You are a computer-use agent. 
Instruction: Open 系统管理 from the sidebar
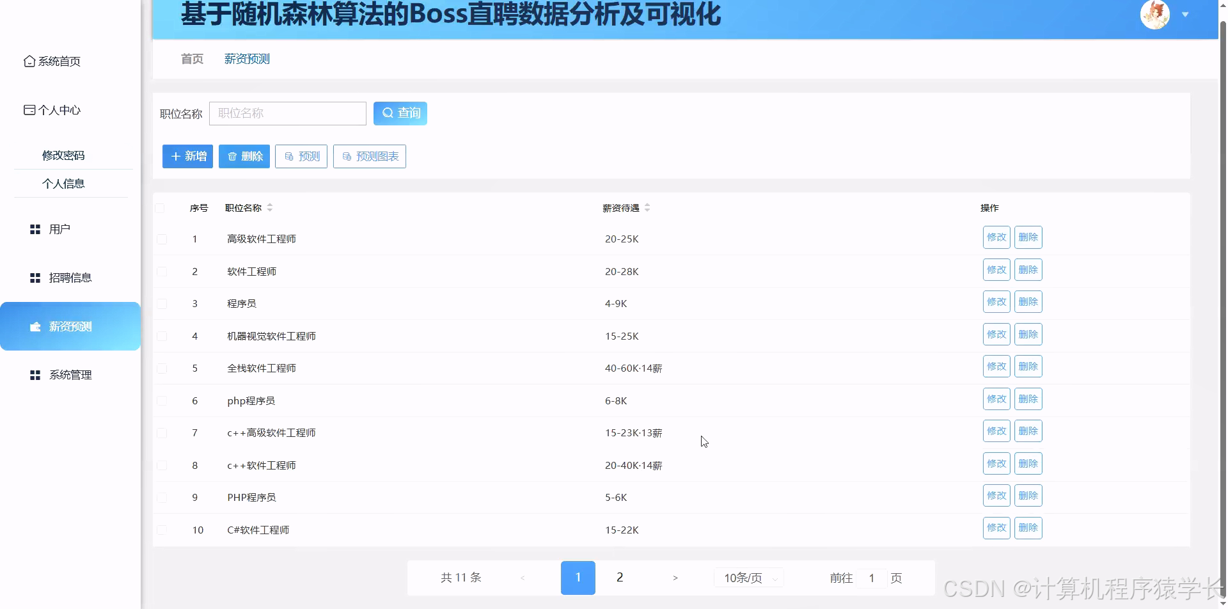[x=70, y=375]
